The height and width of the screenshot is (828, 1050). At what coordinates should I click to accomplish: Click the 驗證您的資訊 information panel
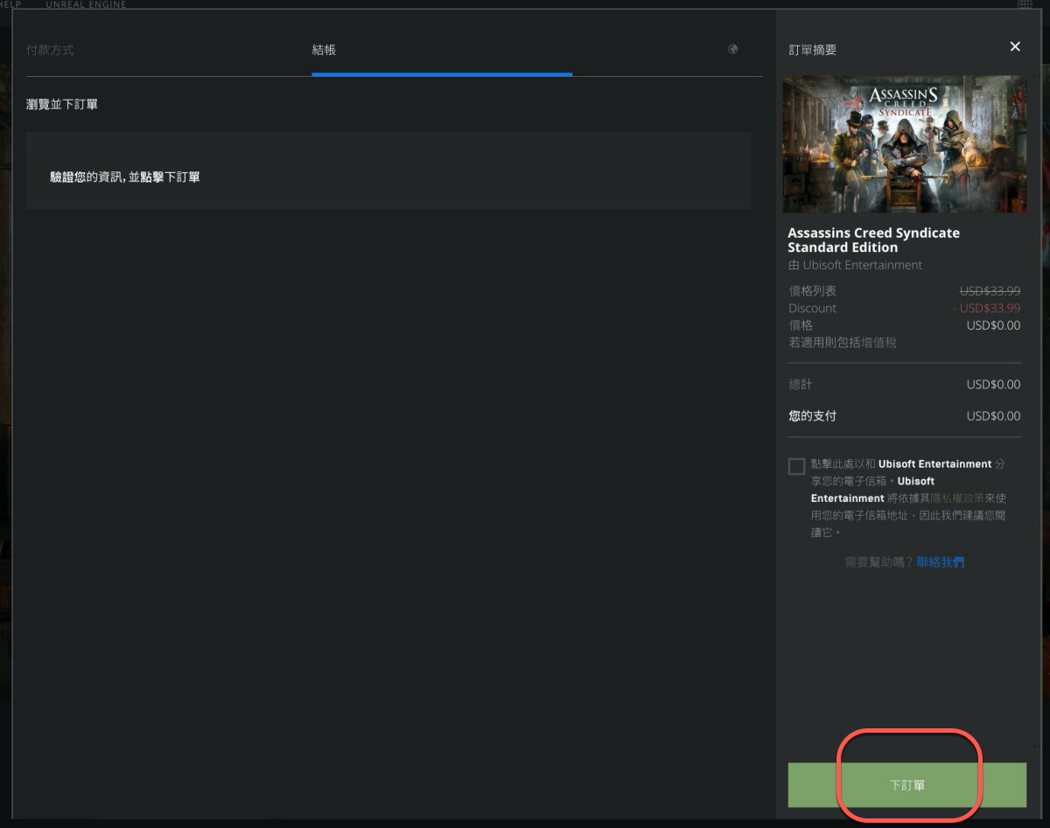(388, 177)
